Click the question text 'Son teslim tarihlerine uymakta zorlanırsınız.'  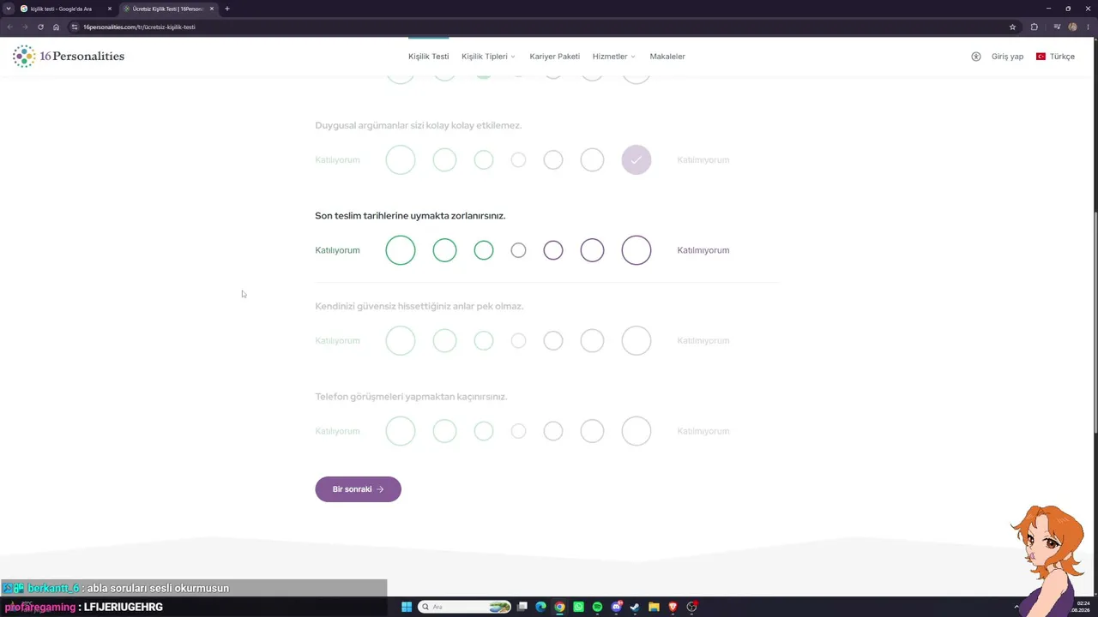coord(410,216)
